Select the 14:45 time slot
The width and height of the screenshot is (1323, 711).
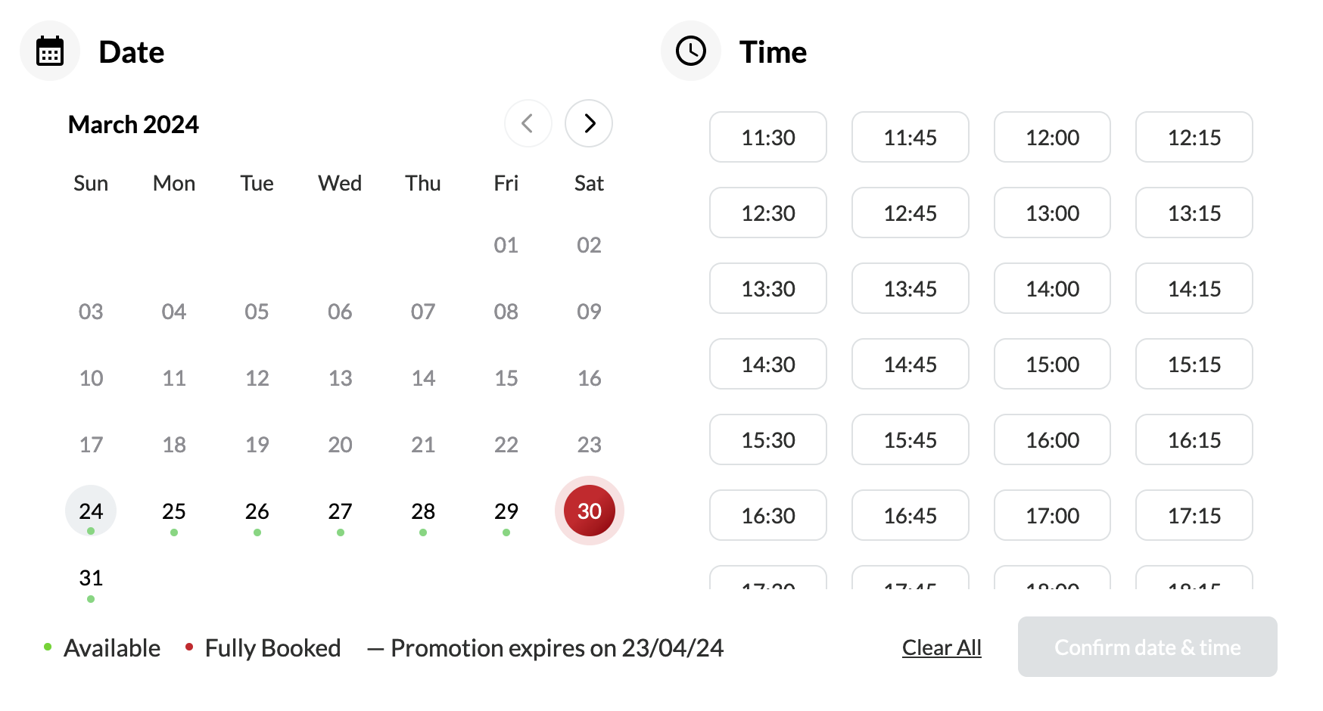tap(910, 364)
